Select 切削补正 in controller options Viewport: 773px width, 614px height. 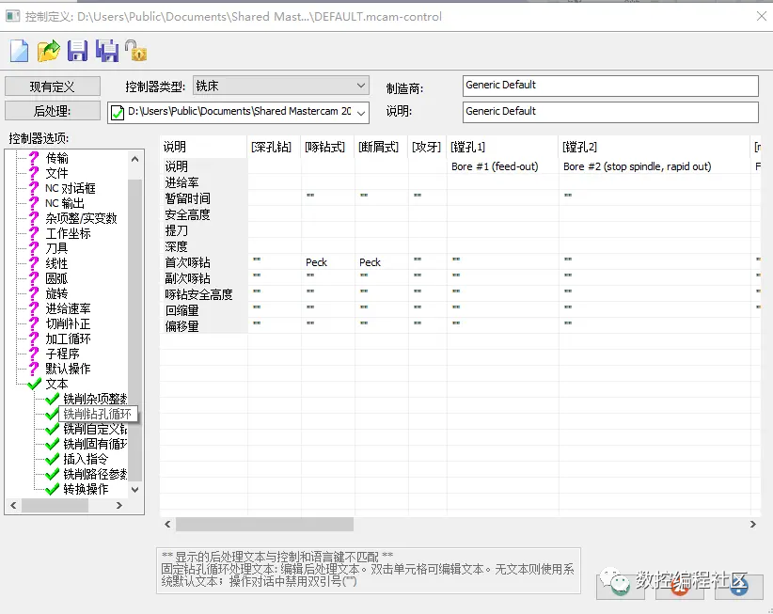click(68, 323)
